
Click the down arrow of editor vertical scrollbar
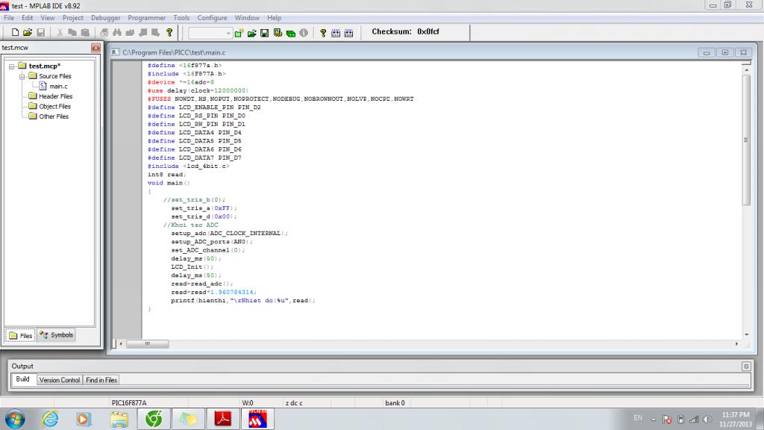tap(747, 334)
